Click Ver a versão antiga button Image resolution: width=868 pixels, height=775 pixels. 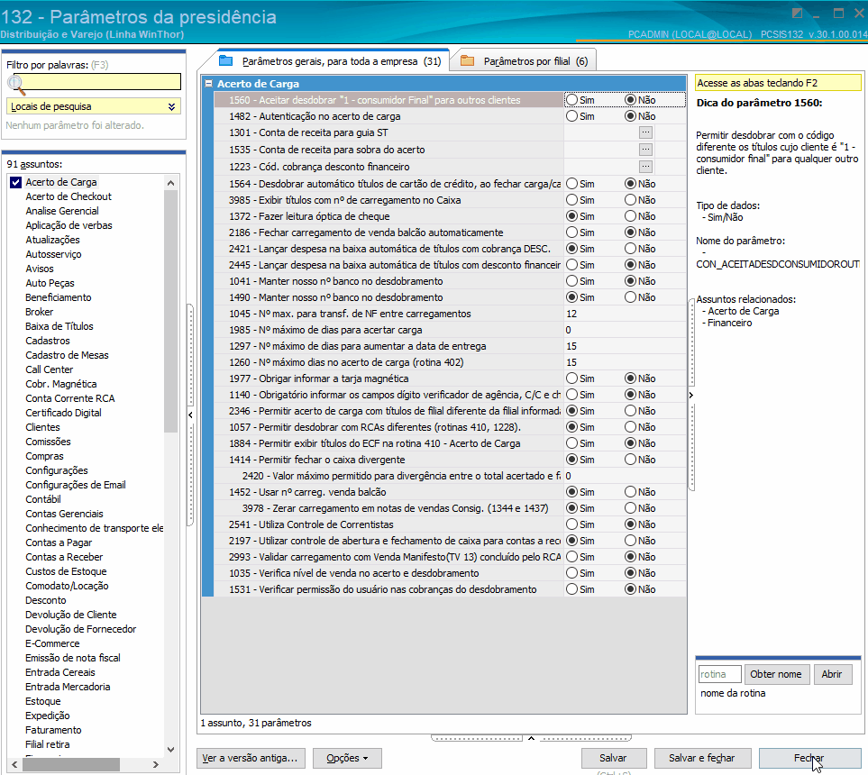250,758
